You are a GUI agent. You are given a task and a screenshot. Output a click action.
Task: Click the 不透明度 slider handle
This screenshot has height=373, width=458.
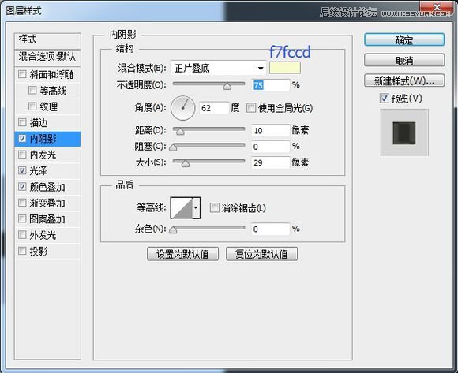point(227,86)
